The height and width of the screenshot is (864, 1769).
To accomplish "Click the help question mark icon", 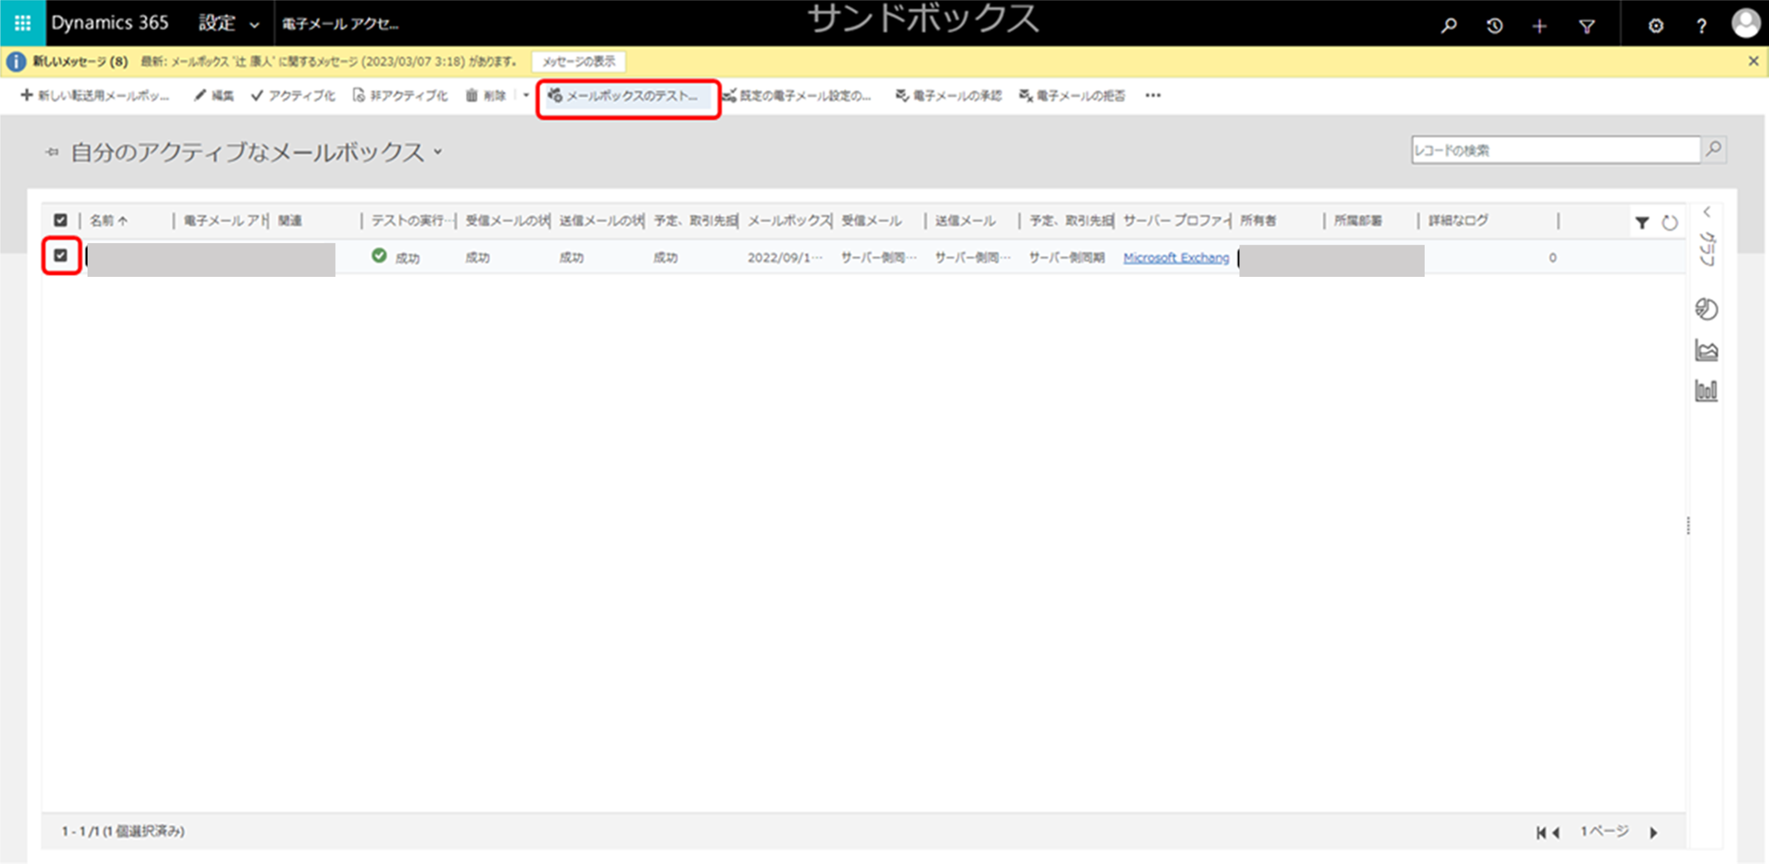I will pyautogui.click(x=1701, y=26).
